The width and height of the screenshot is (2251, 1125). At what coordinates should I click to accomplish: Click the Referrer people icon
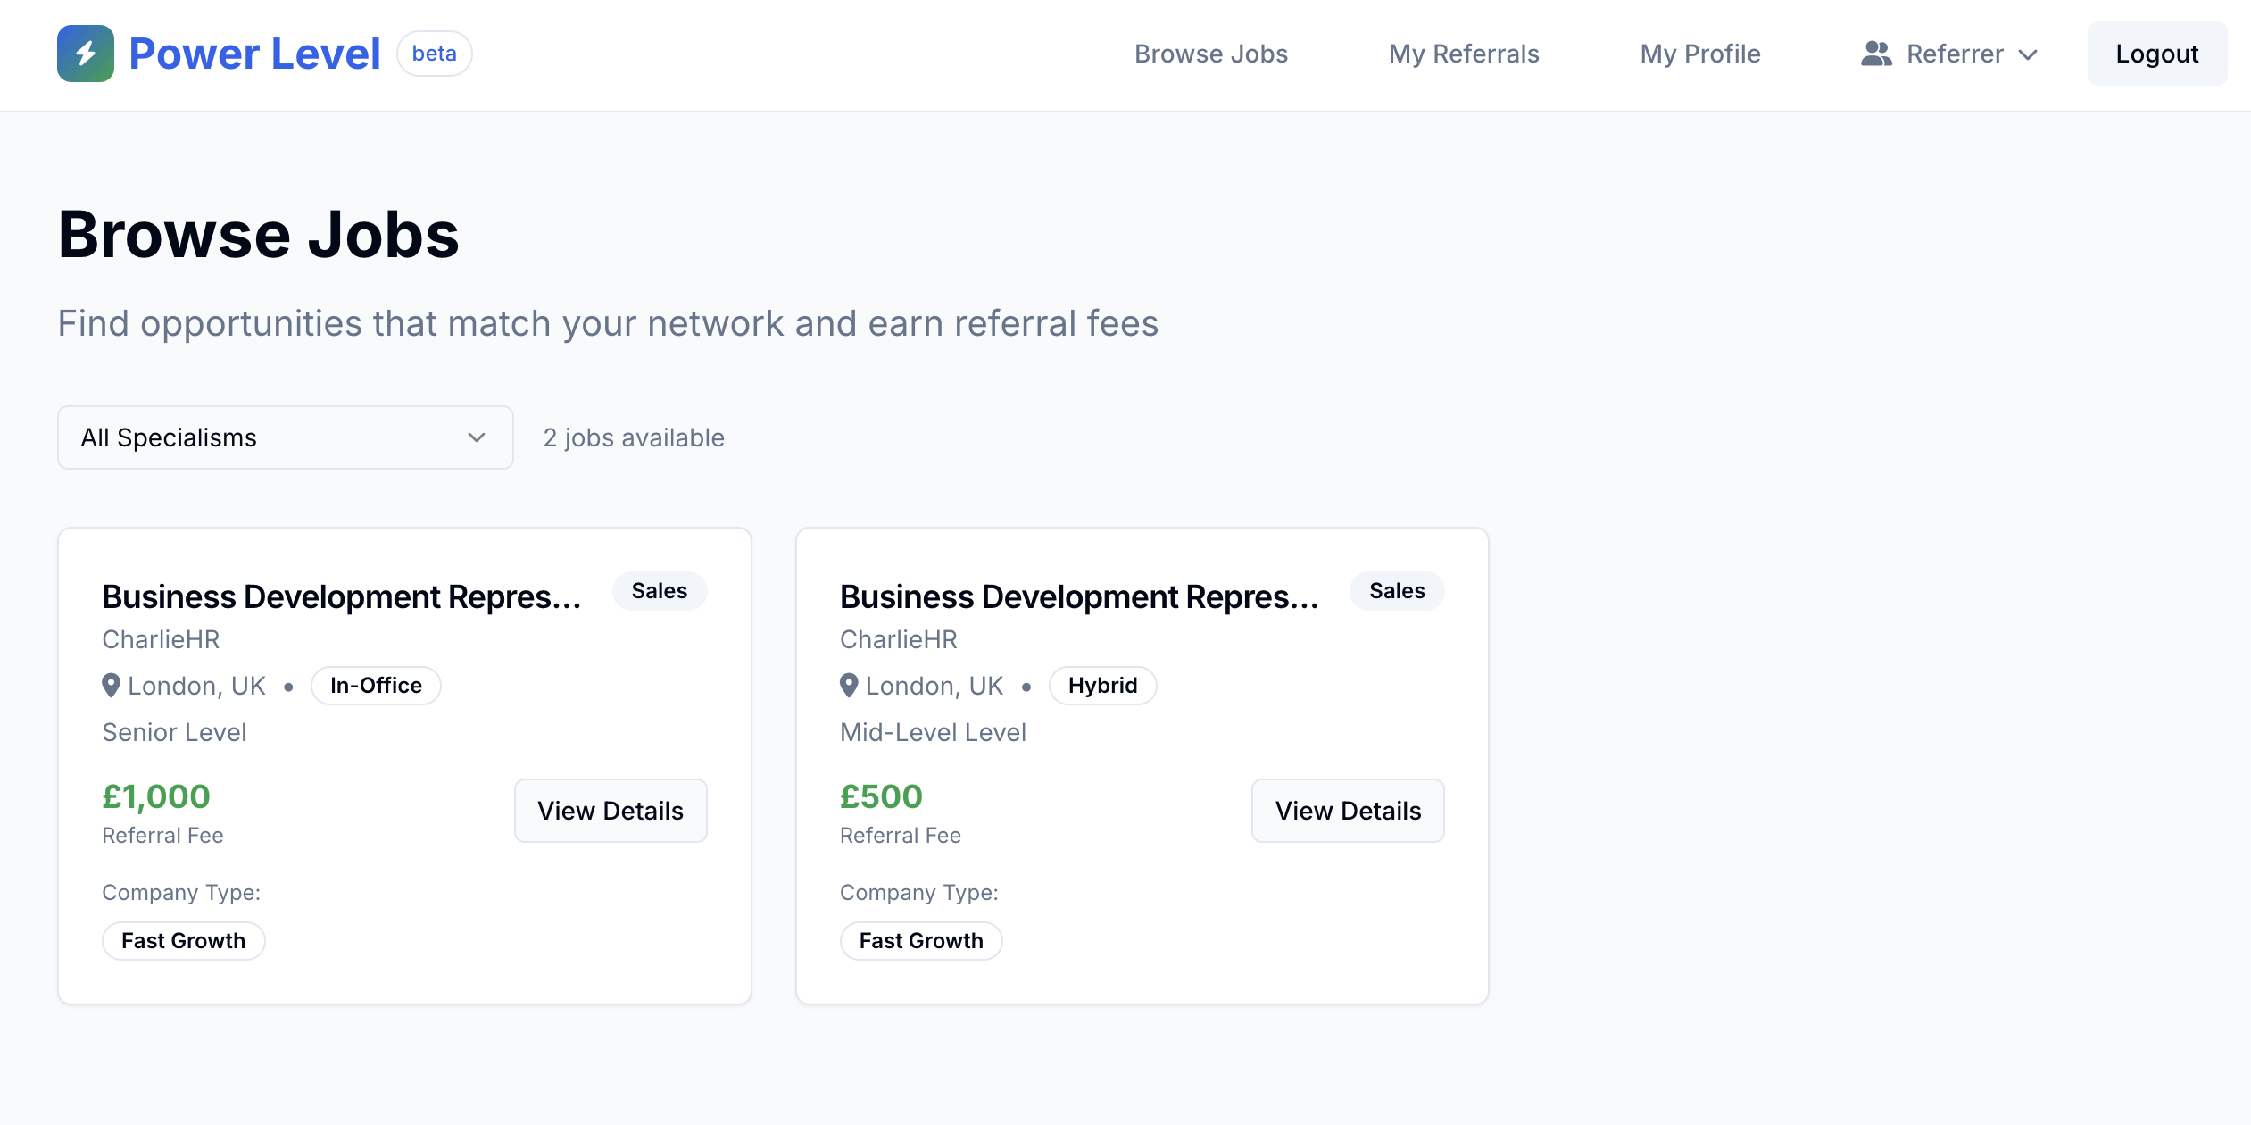coord(1876,54)
